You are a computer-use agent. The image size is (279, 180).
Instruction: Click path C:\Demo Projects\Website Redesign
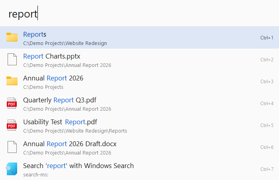65,43
